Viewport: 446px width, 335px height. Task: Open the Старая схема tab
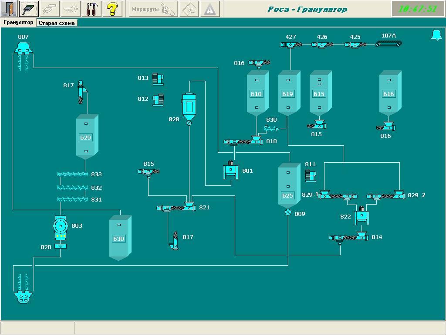57,23
